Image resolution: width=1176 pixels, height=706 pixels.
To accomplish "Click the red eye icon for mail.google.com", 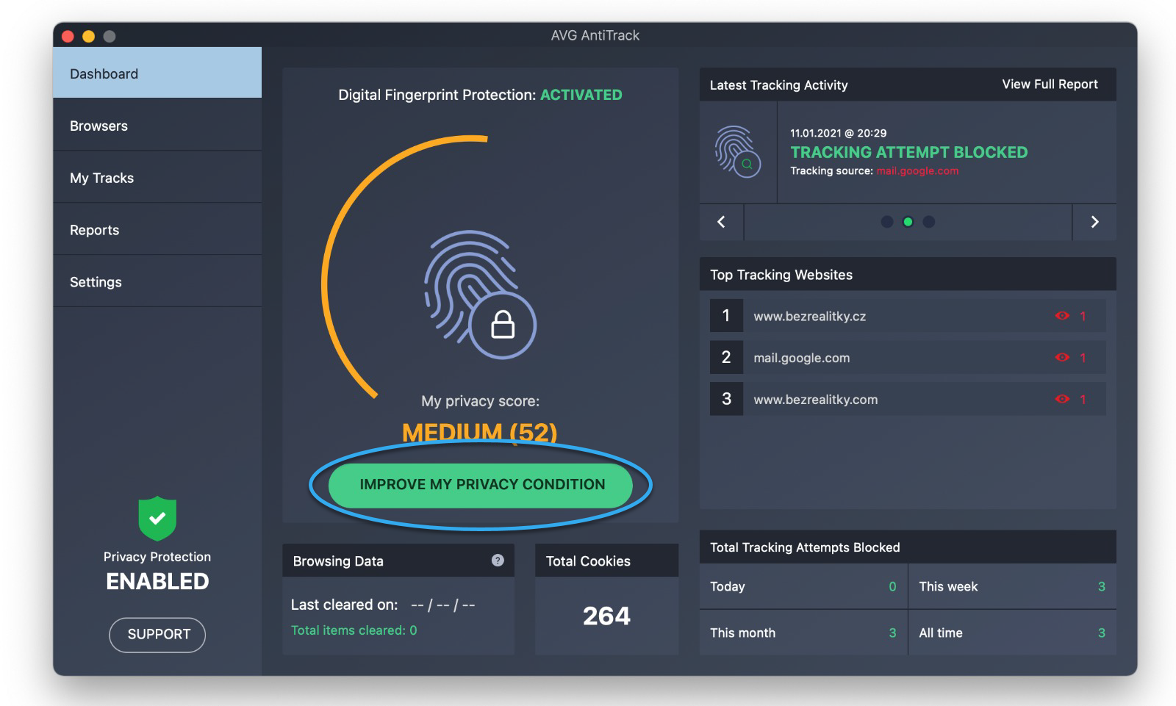I will click(x=1061, y=358).
